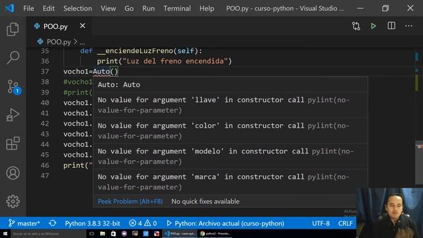Click line number 37 in the gutter
This screenshot has height=238, width=423.
coord(45,71)
